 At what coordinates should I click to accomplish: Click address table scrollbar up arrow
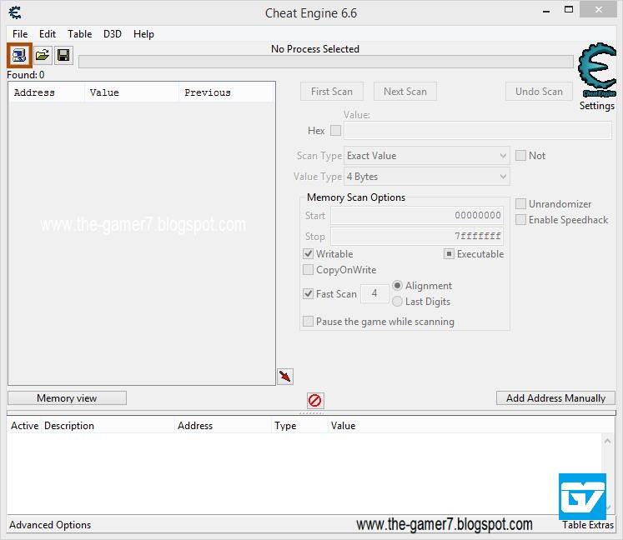click(607, 441)
